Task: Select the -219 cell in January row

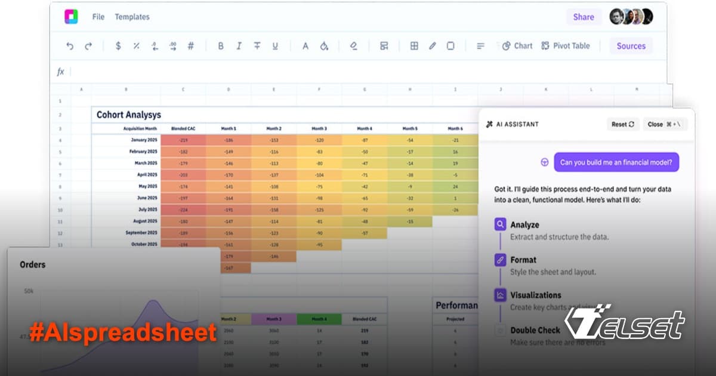Action: [183, 140]
